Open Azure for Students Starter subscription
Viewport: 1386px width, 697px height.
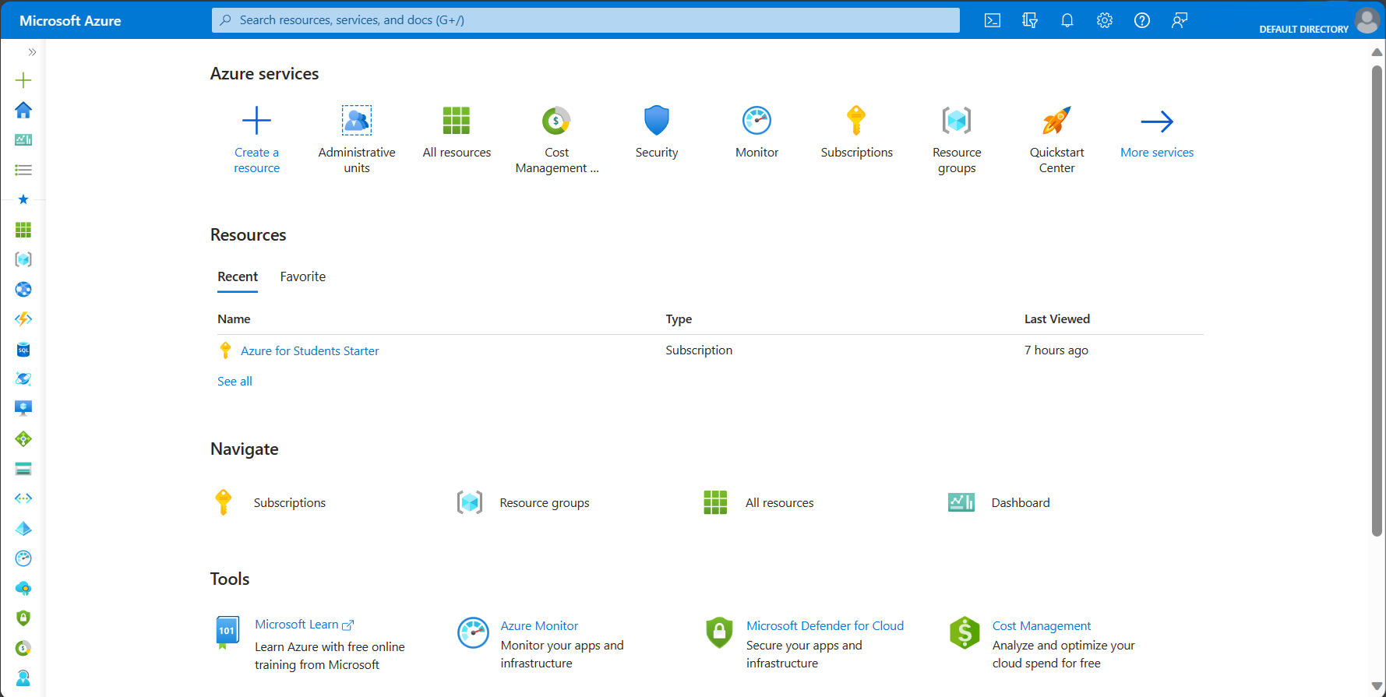pyautogui.click(x=310, y=351)
